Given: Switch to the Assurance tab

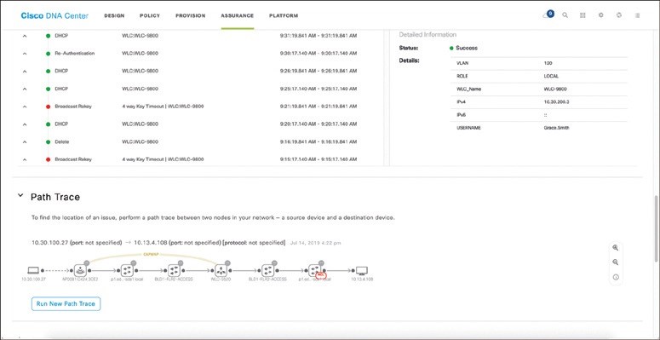Looking at the screenshot, I should (x=237, y=15).
